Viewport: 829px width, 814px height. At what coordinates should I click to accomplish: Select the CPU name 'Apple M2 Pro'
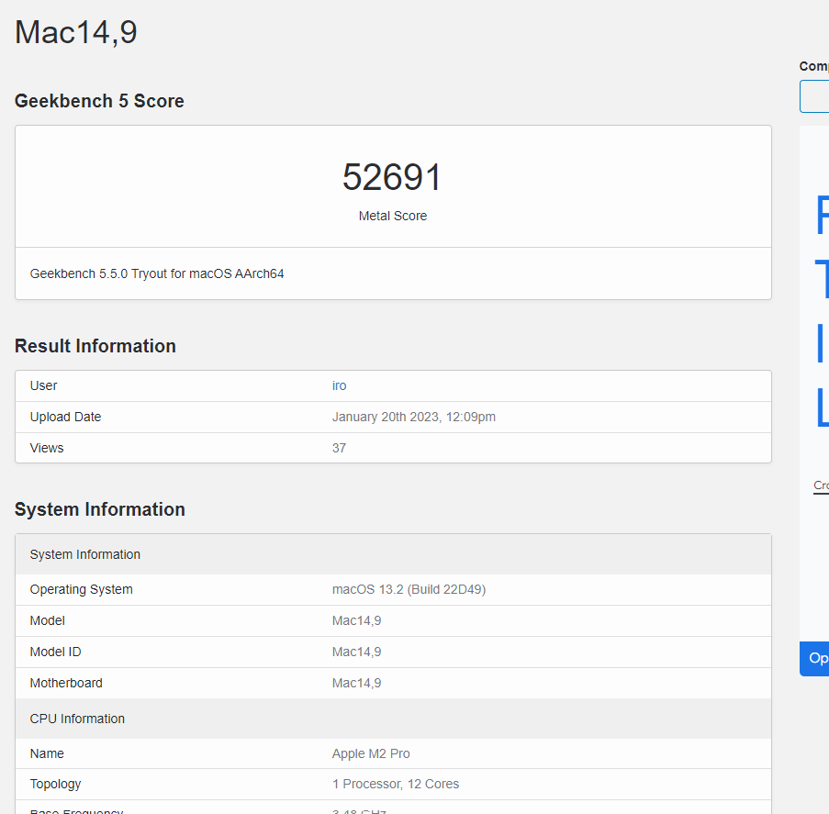pos(371,753)
